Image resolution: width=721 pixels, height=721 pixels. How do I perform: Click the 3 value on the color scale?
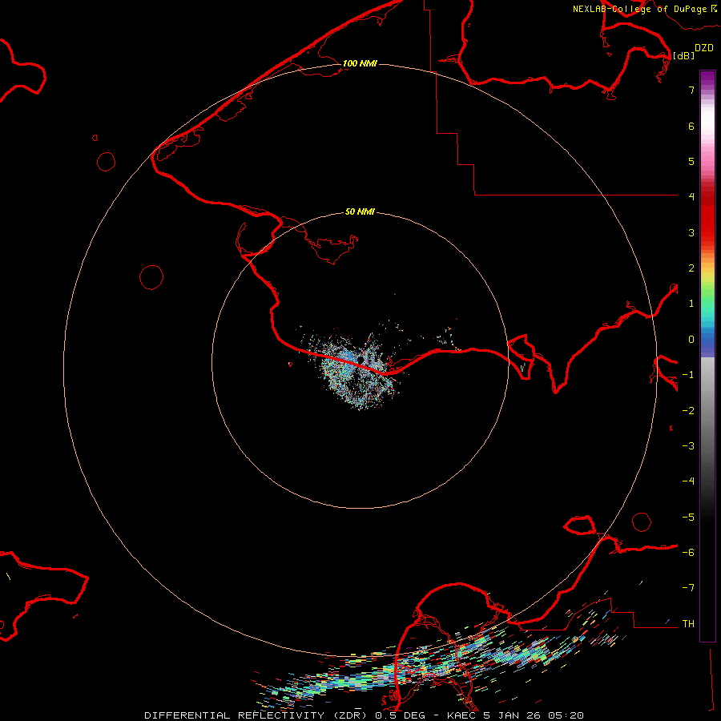tap(691, 232)
